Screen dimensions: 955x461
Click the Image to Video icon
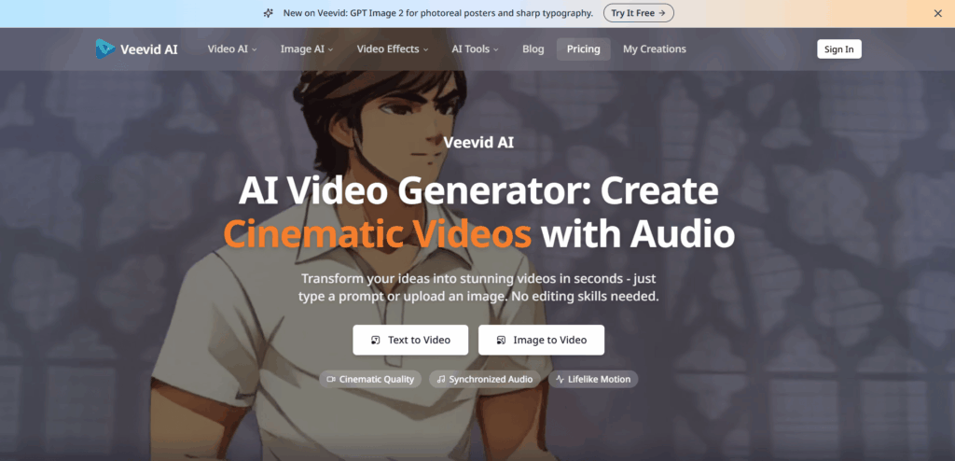501,341
